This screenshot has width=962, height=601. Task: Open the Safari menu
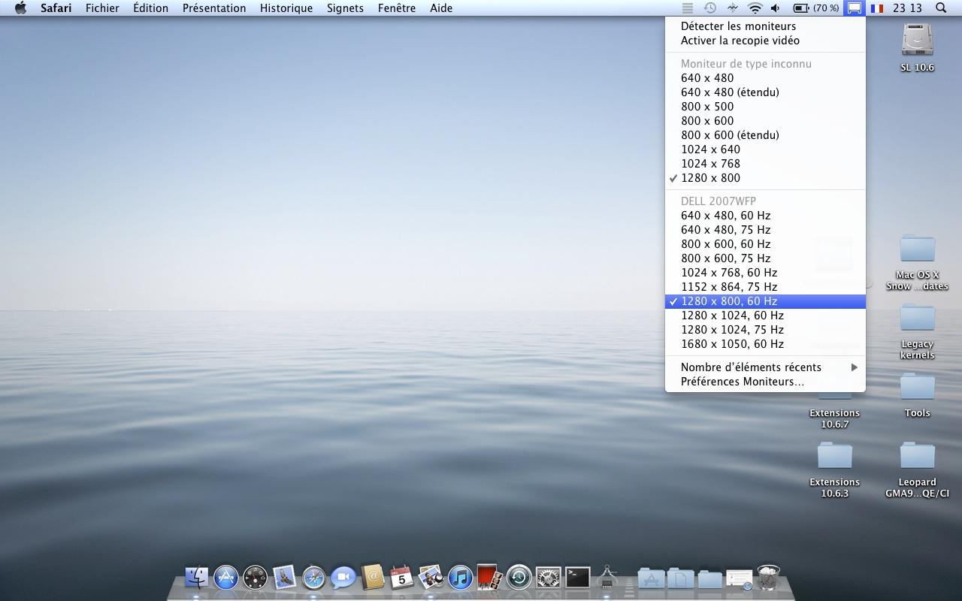56,8
